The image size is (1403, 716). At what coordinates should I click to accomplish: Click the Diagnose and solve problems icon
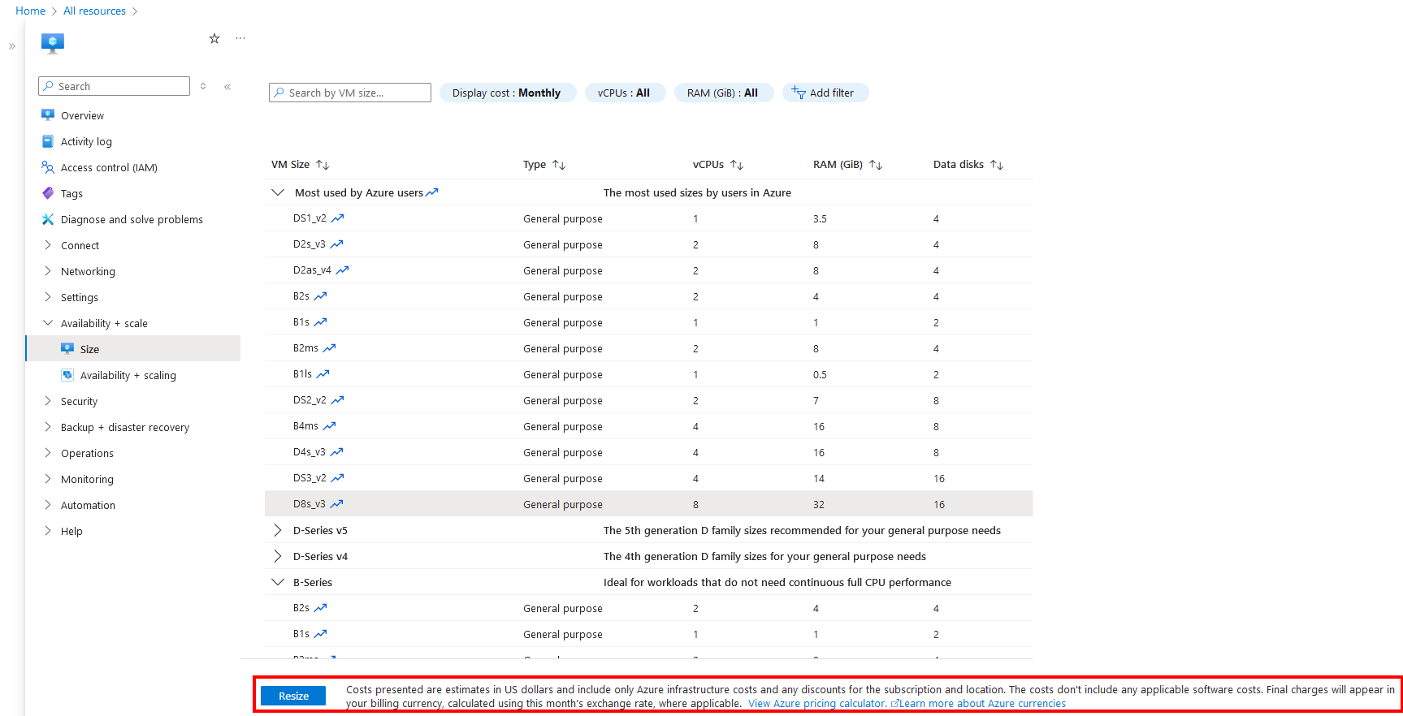(48, 219)
